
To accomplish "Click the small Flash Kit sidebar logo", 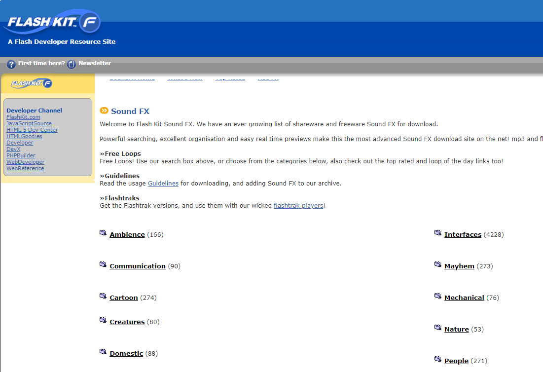I will click(x=32, y=83).
